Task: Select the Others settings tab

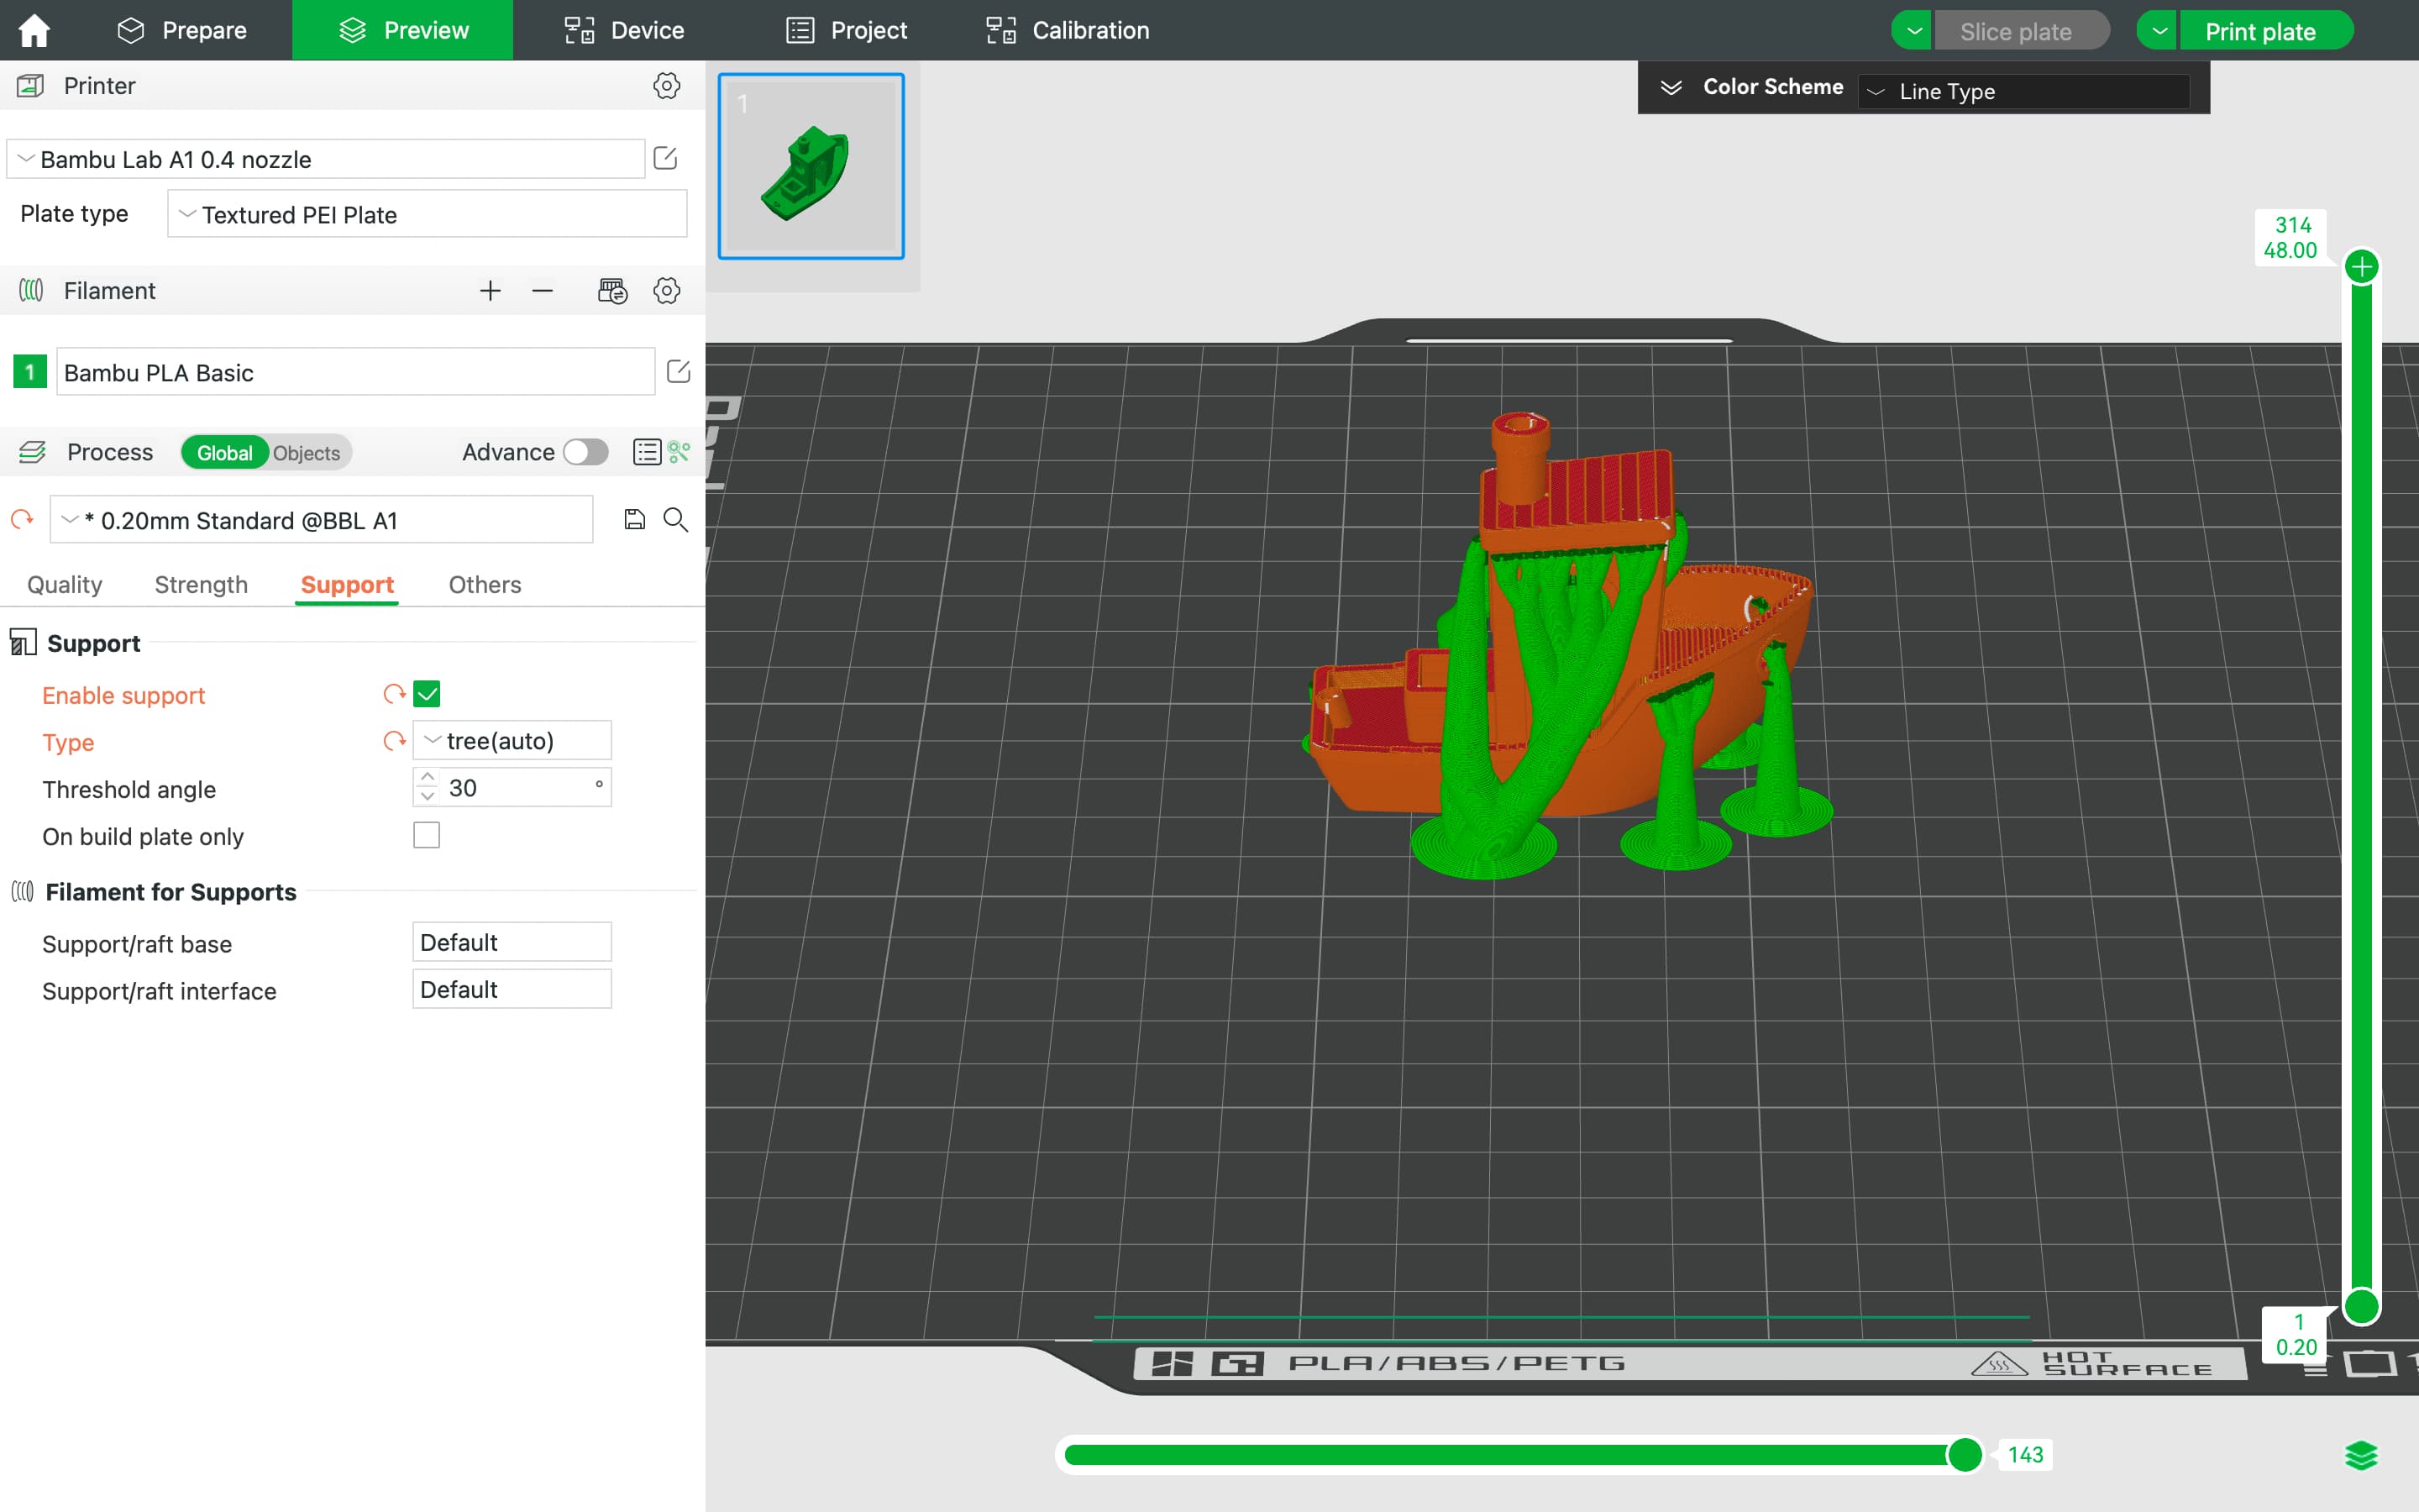Action: coord(485,585)
